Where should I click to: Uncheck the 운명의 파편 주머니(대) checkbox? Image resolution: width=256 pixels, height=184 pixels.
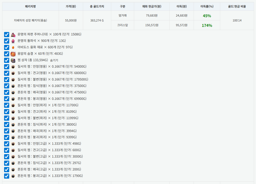click(6, 35)
